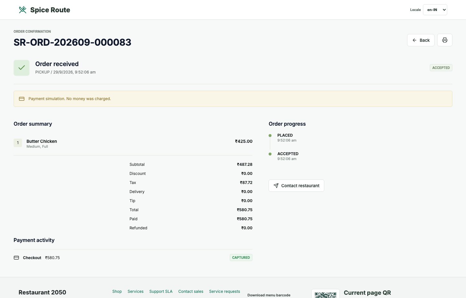The height and width of the screenshot is (298, 466).
Task: Click the Restaurant 2050 footer title
Action: (42, 292)
